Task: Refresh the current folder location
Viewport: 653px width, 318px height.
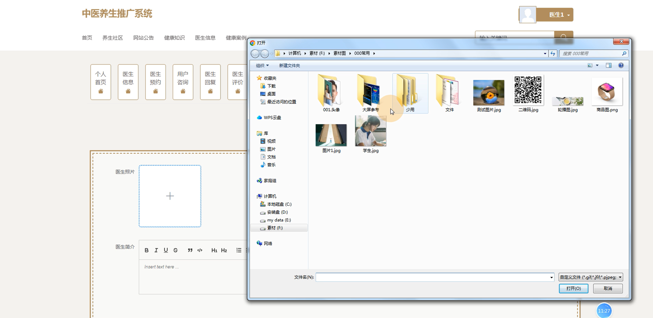Action: tap(553, 53)
